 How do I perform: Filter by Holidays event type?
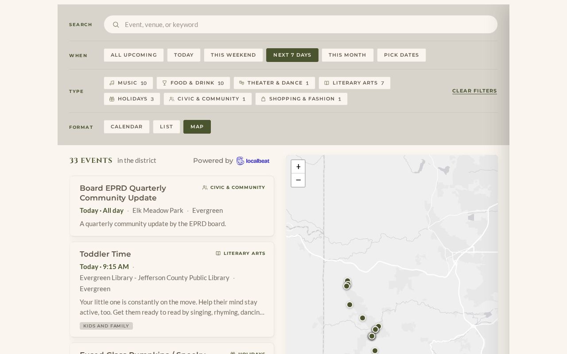click(x=132, y=99)
